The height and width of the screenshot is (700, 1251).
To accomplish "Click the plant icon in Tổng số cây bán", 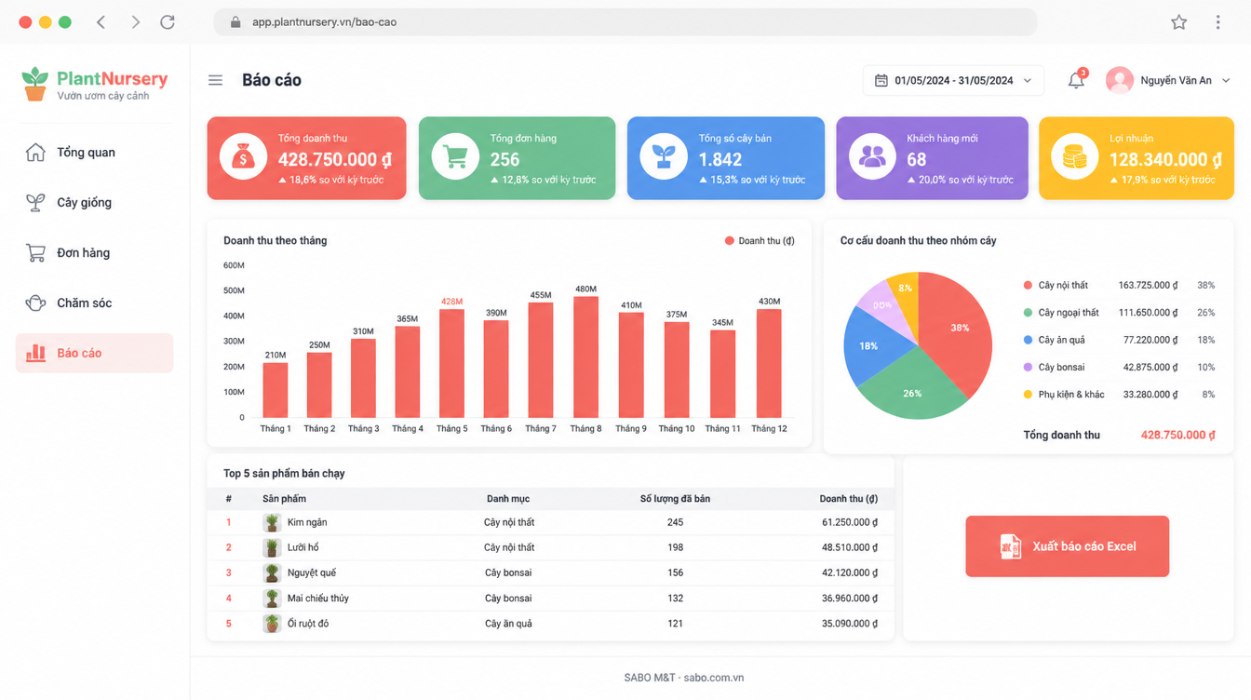I will pyautogui.click(x=664, y=157).
